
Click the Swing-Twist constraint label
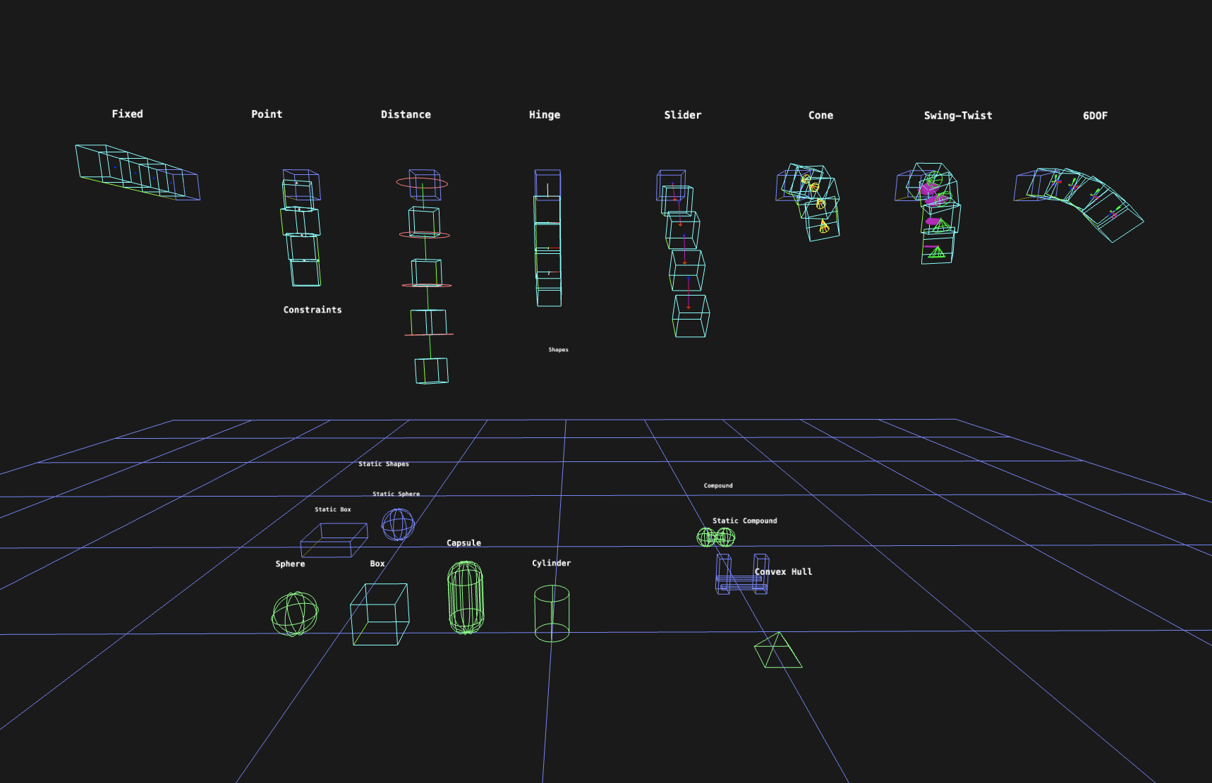[958, 116]
